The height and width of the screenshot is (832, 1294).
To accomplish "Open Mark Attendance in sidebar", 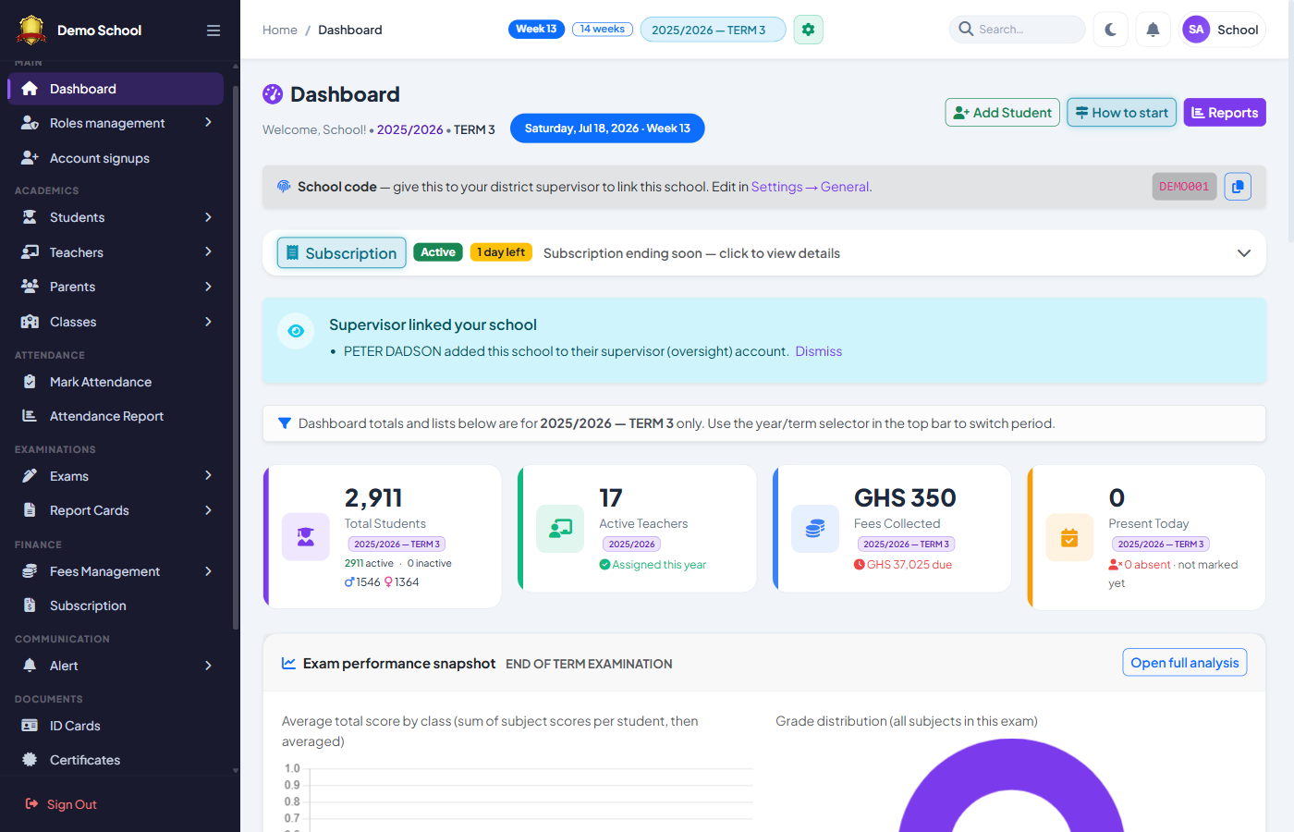I will point(116,382).
